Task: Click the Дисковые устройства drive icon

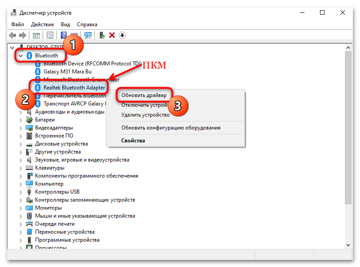Action: (29, 145)
